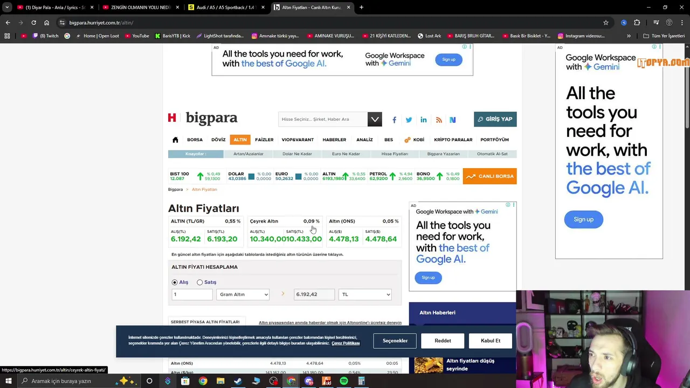Image resolution: width=690 pixels, height=388 pixels.
Task: Switch to Audi A5 Sportback tab
Action: pos(225,8)
